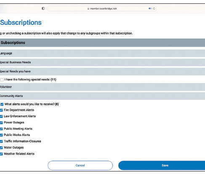Collapse the Community Alerts section
Viewport: 205px width, 174px height.
point(102,96)
